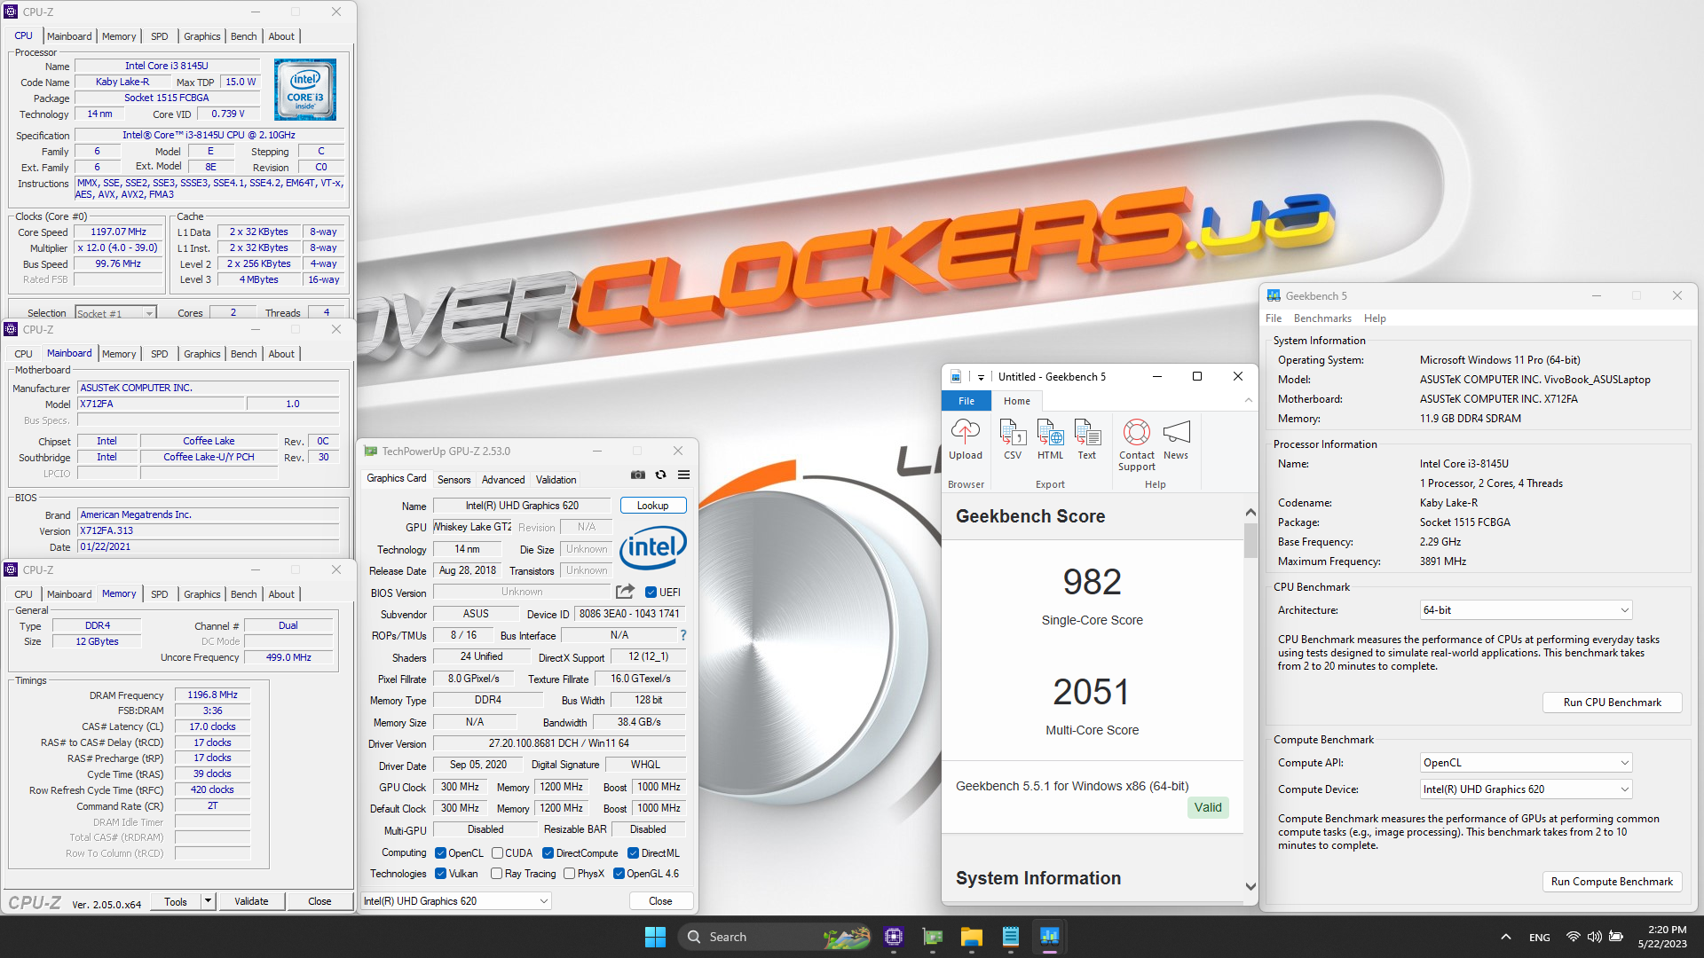Viewport: 1704px width, 958px height.
Task: Open Compute API OpenCL dropdown
Action: (x=1526, y=763)
